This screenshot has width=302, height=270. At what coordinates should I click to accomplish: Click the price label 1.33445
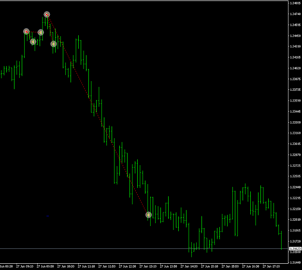click(295, 111)
